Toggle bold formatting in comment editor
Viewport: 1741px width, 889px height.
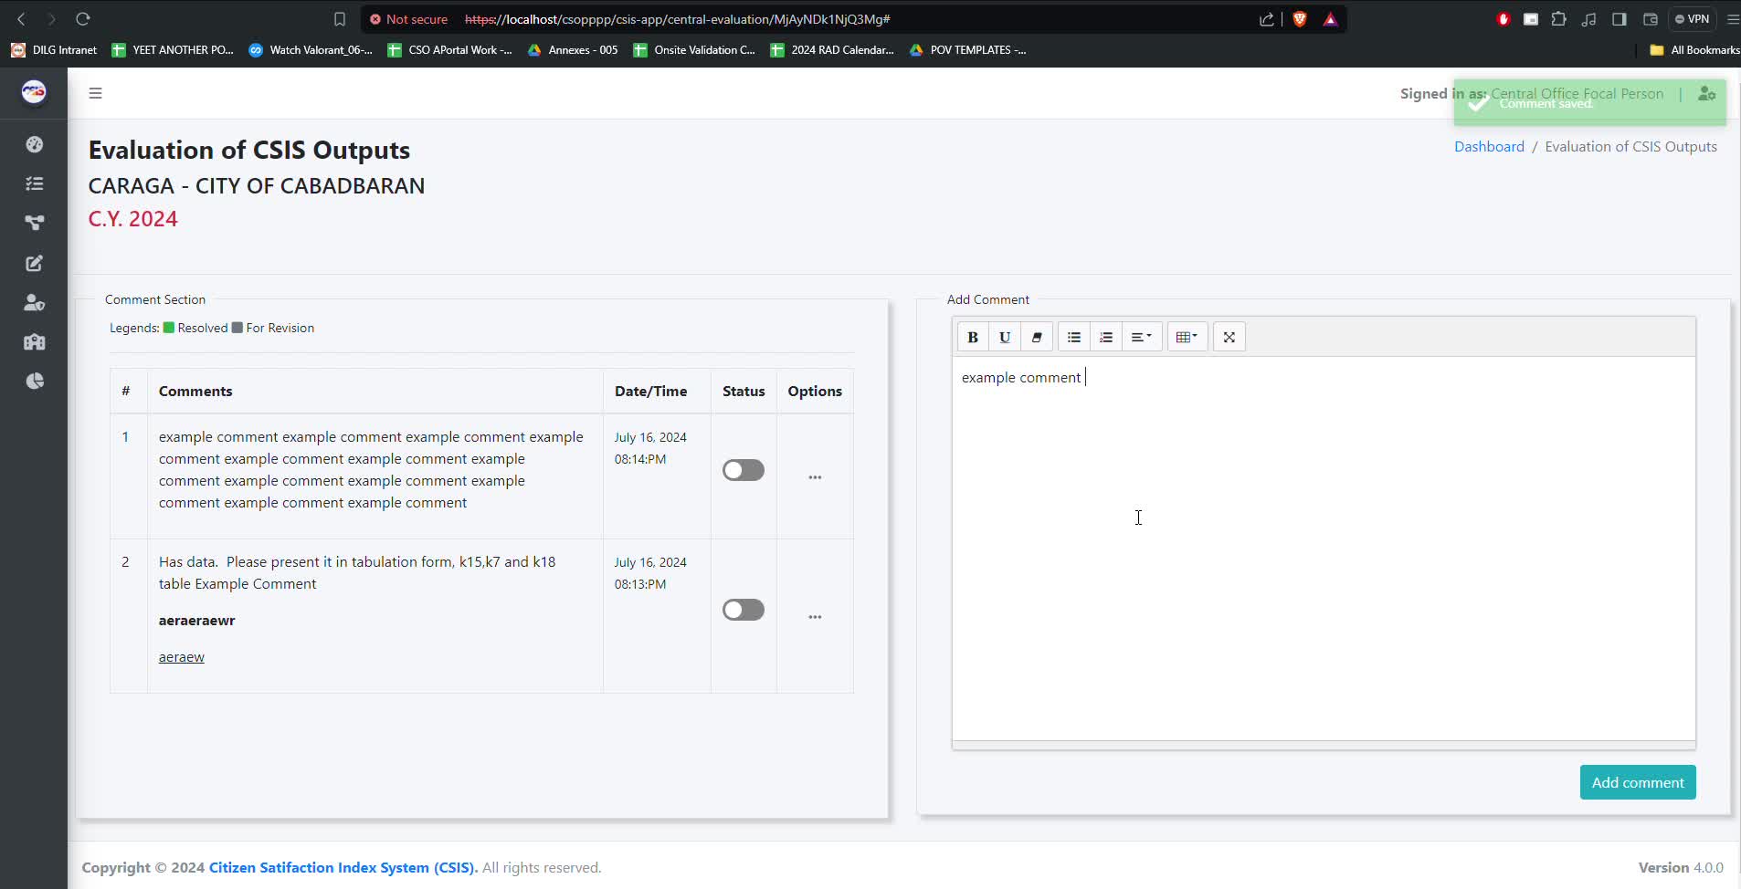click(x=973, y=337)
